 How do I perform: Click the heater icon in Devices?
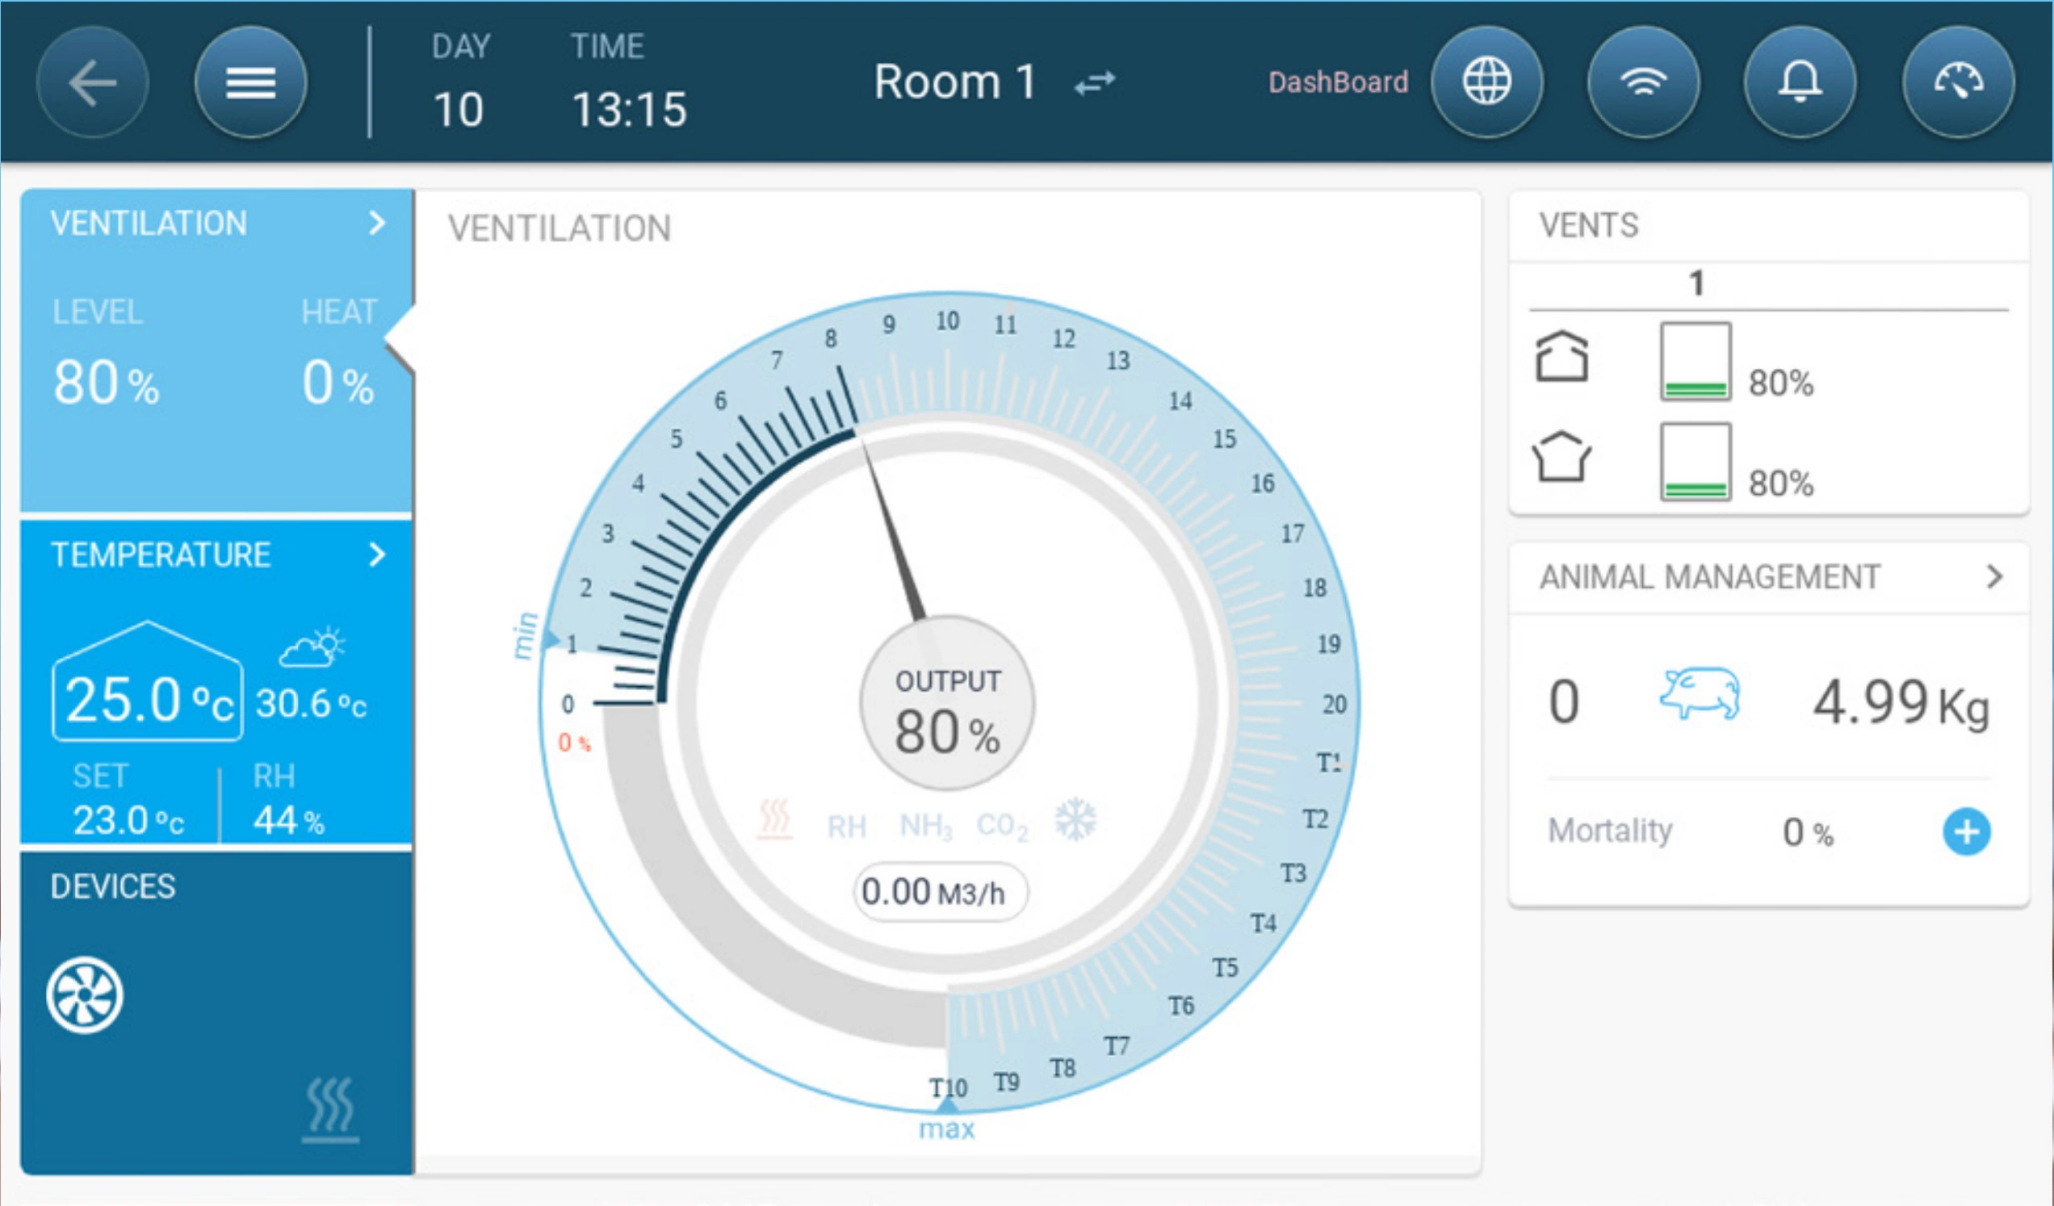coord(330,1110)
